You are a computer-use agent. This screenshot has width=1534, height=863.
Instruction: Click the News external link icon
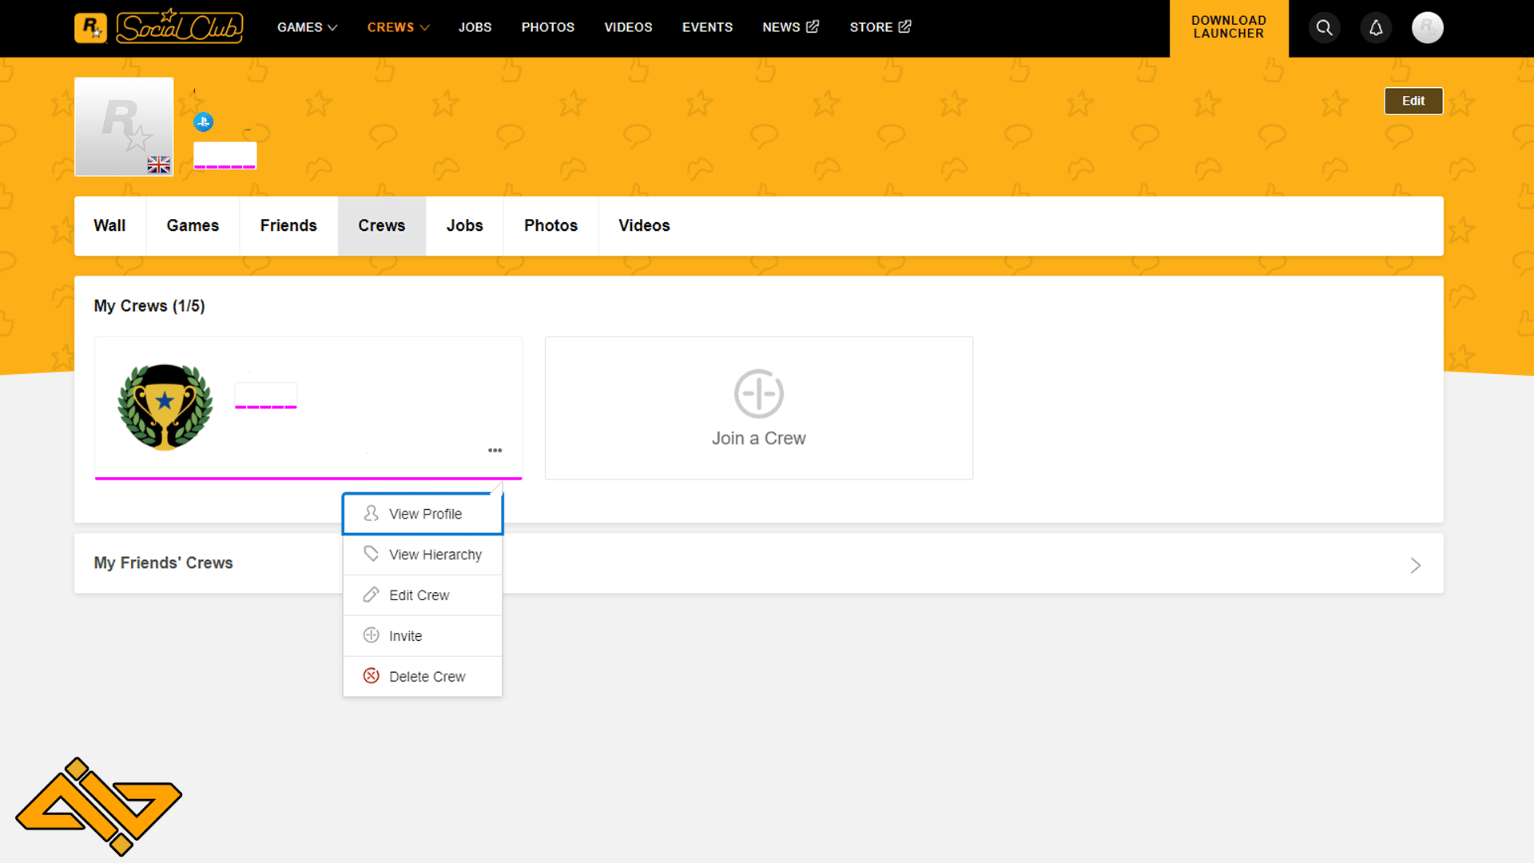(x=813, y=26)
